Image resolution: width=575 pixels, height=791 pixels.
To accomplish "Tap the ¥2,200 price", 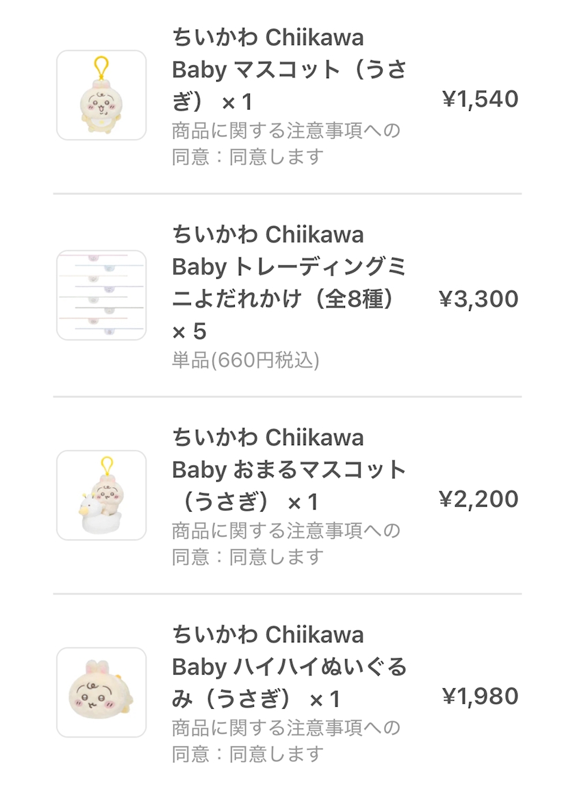I will (478, 499).
